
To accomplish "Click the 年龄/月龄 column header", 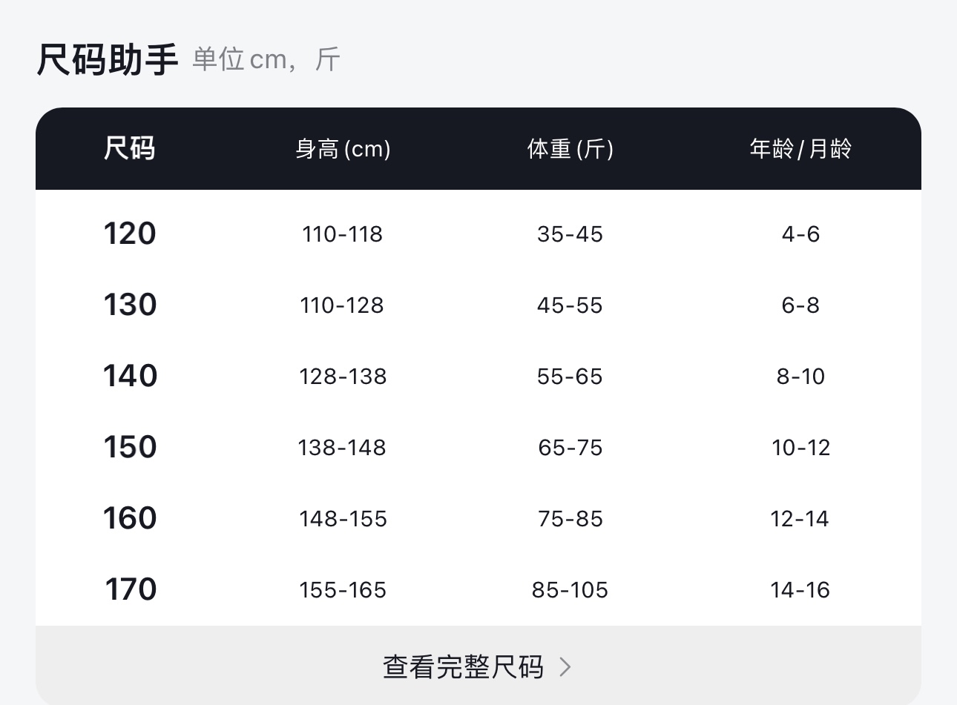I will click(800, 149).
